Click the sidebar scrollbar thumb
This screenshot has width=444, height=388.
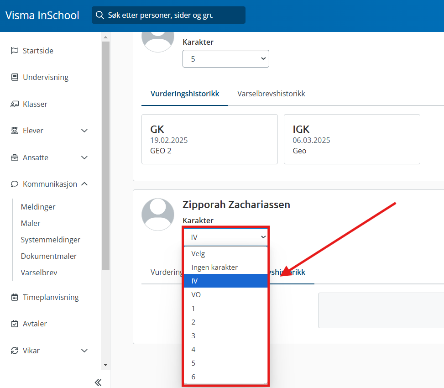(x=105, y=156)
